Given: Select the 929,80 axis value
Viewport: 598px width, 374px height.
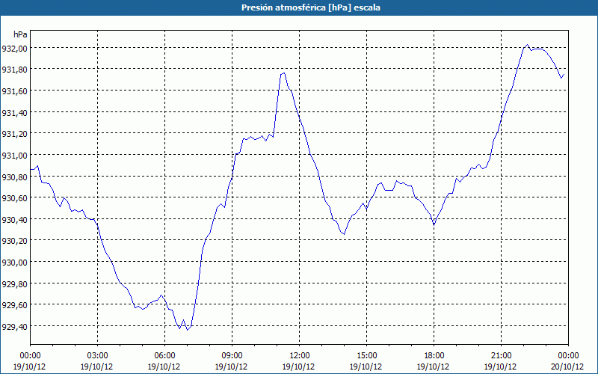Looking at the screenshot, I should click(x=14, y=283).
